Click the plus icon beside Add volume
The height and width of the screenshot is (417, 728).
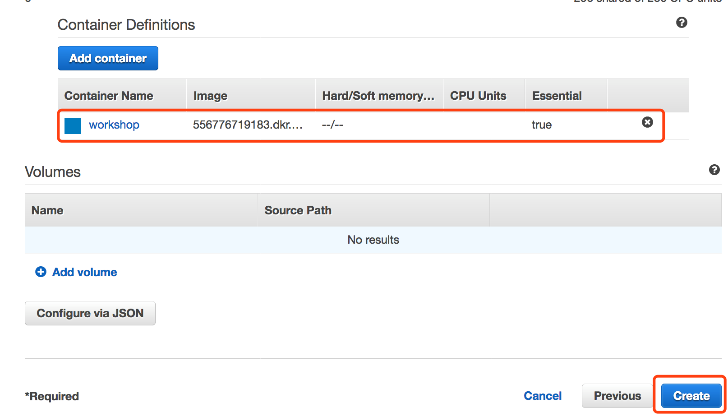click(x=41, y=272)
